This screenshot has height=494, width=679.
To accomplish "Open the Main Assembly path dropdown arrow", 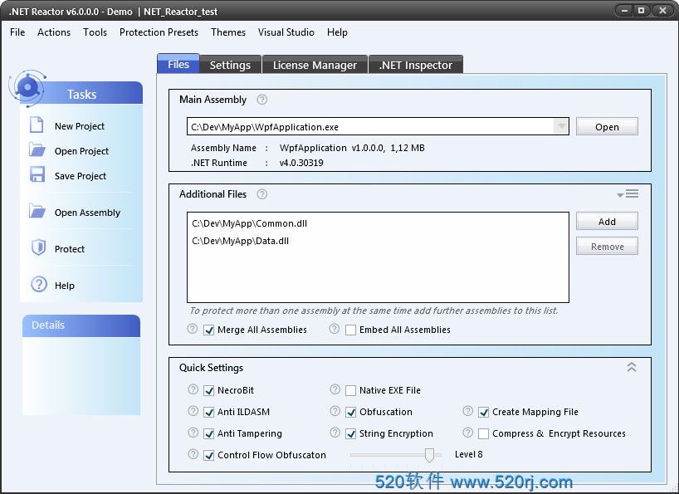I will tap(561, 126).
